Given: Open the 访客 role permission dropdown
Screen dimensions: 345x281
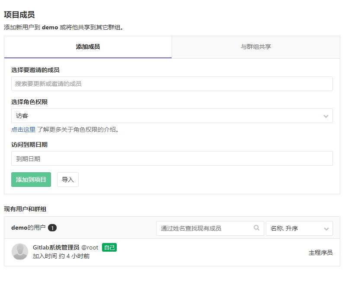Looking at the screenshot, I should click(172, 116).
